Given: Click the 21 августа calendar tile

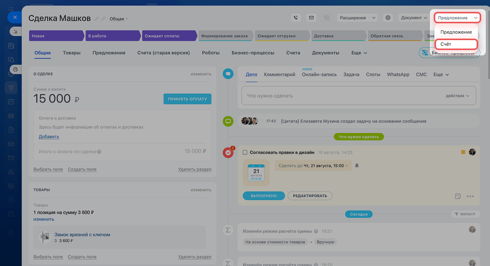Looking at the screenshot, I should pyautogui.click(x=256, y=172).
